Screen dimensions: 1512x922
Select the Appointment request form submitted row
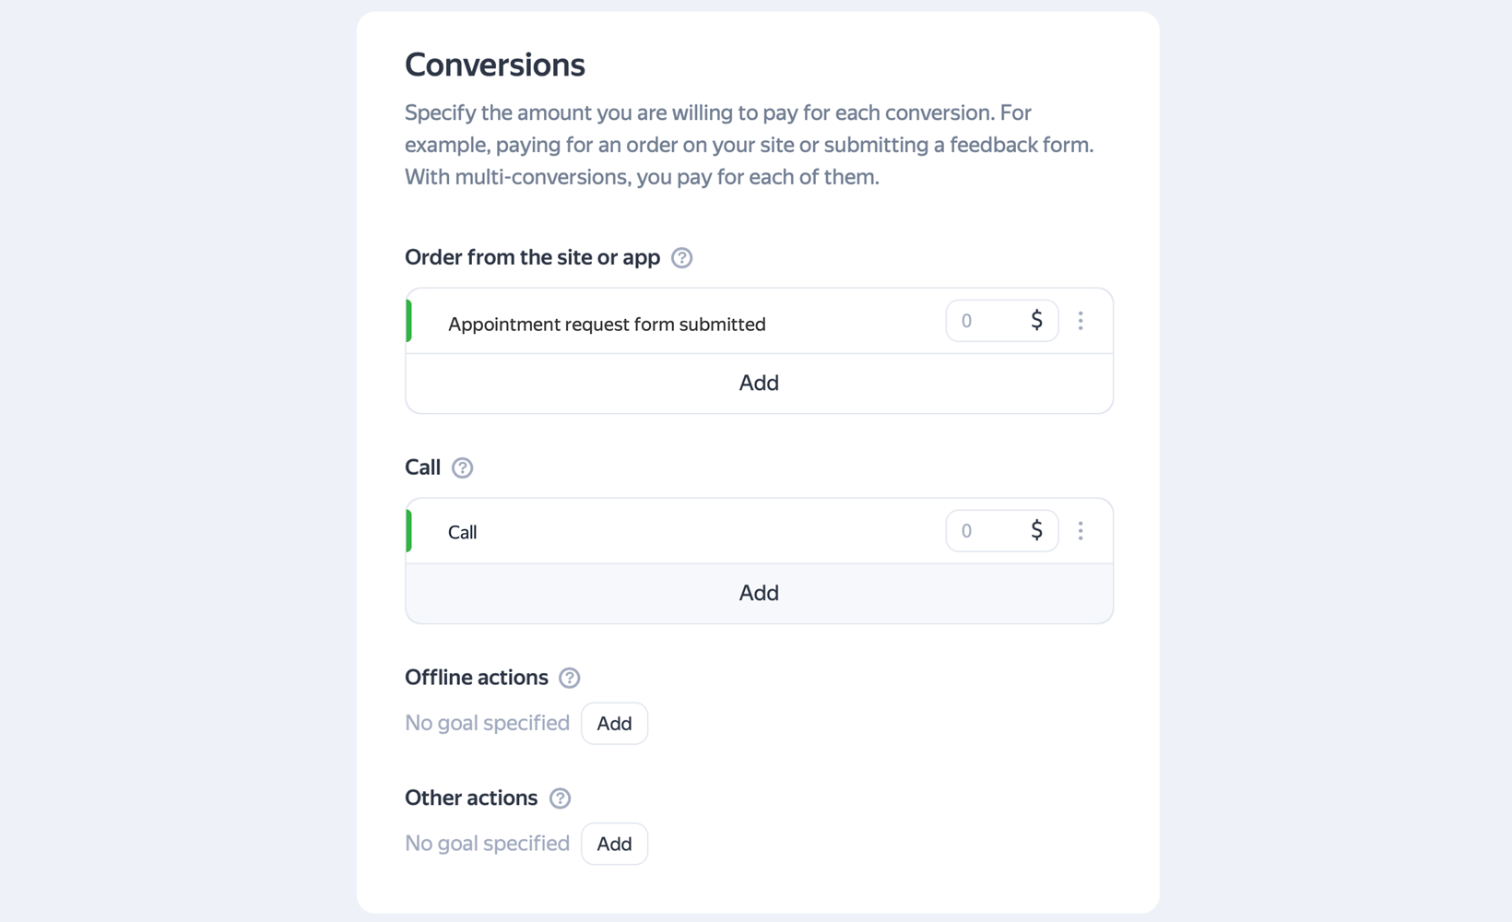(x=607, y=325)
